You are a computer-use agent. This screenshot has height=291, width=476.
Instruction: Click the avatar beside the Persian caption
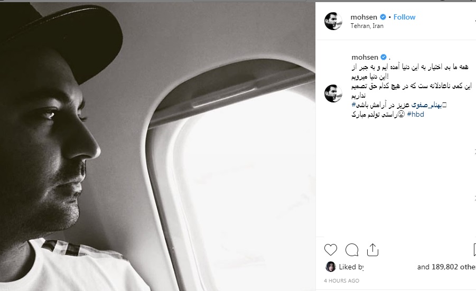pos(333,93)
